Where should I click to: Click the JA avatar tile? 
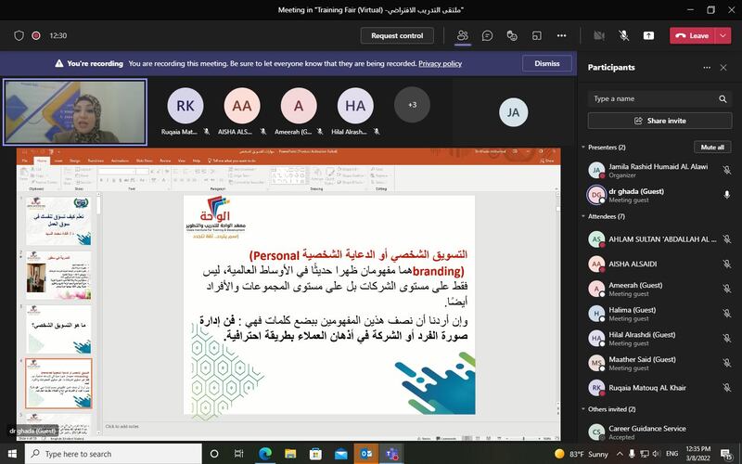click(513, 112)
